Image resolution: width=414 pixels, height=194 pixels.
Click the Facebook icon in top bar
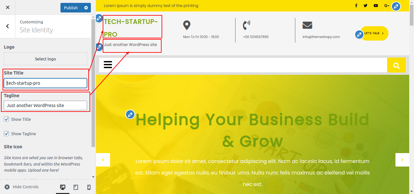pyautogui.click(x=356, y=6)
